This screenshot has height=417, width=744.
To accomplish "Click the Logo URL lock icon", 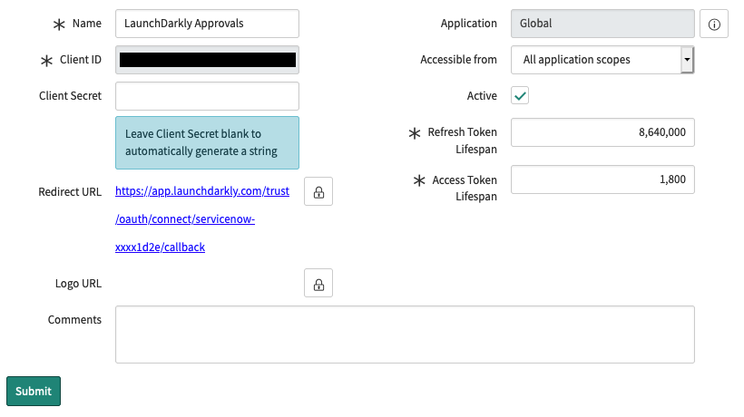I will 318,284.
